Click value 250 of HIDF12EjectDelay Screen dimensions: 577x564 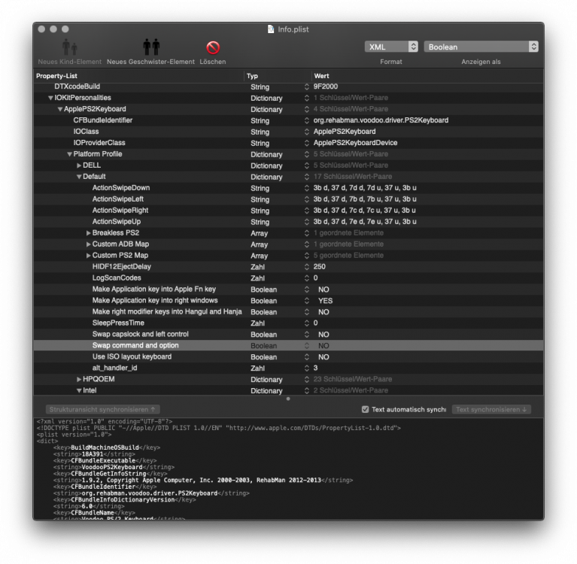tap(320, 267)
